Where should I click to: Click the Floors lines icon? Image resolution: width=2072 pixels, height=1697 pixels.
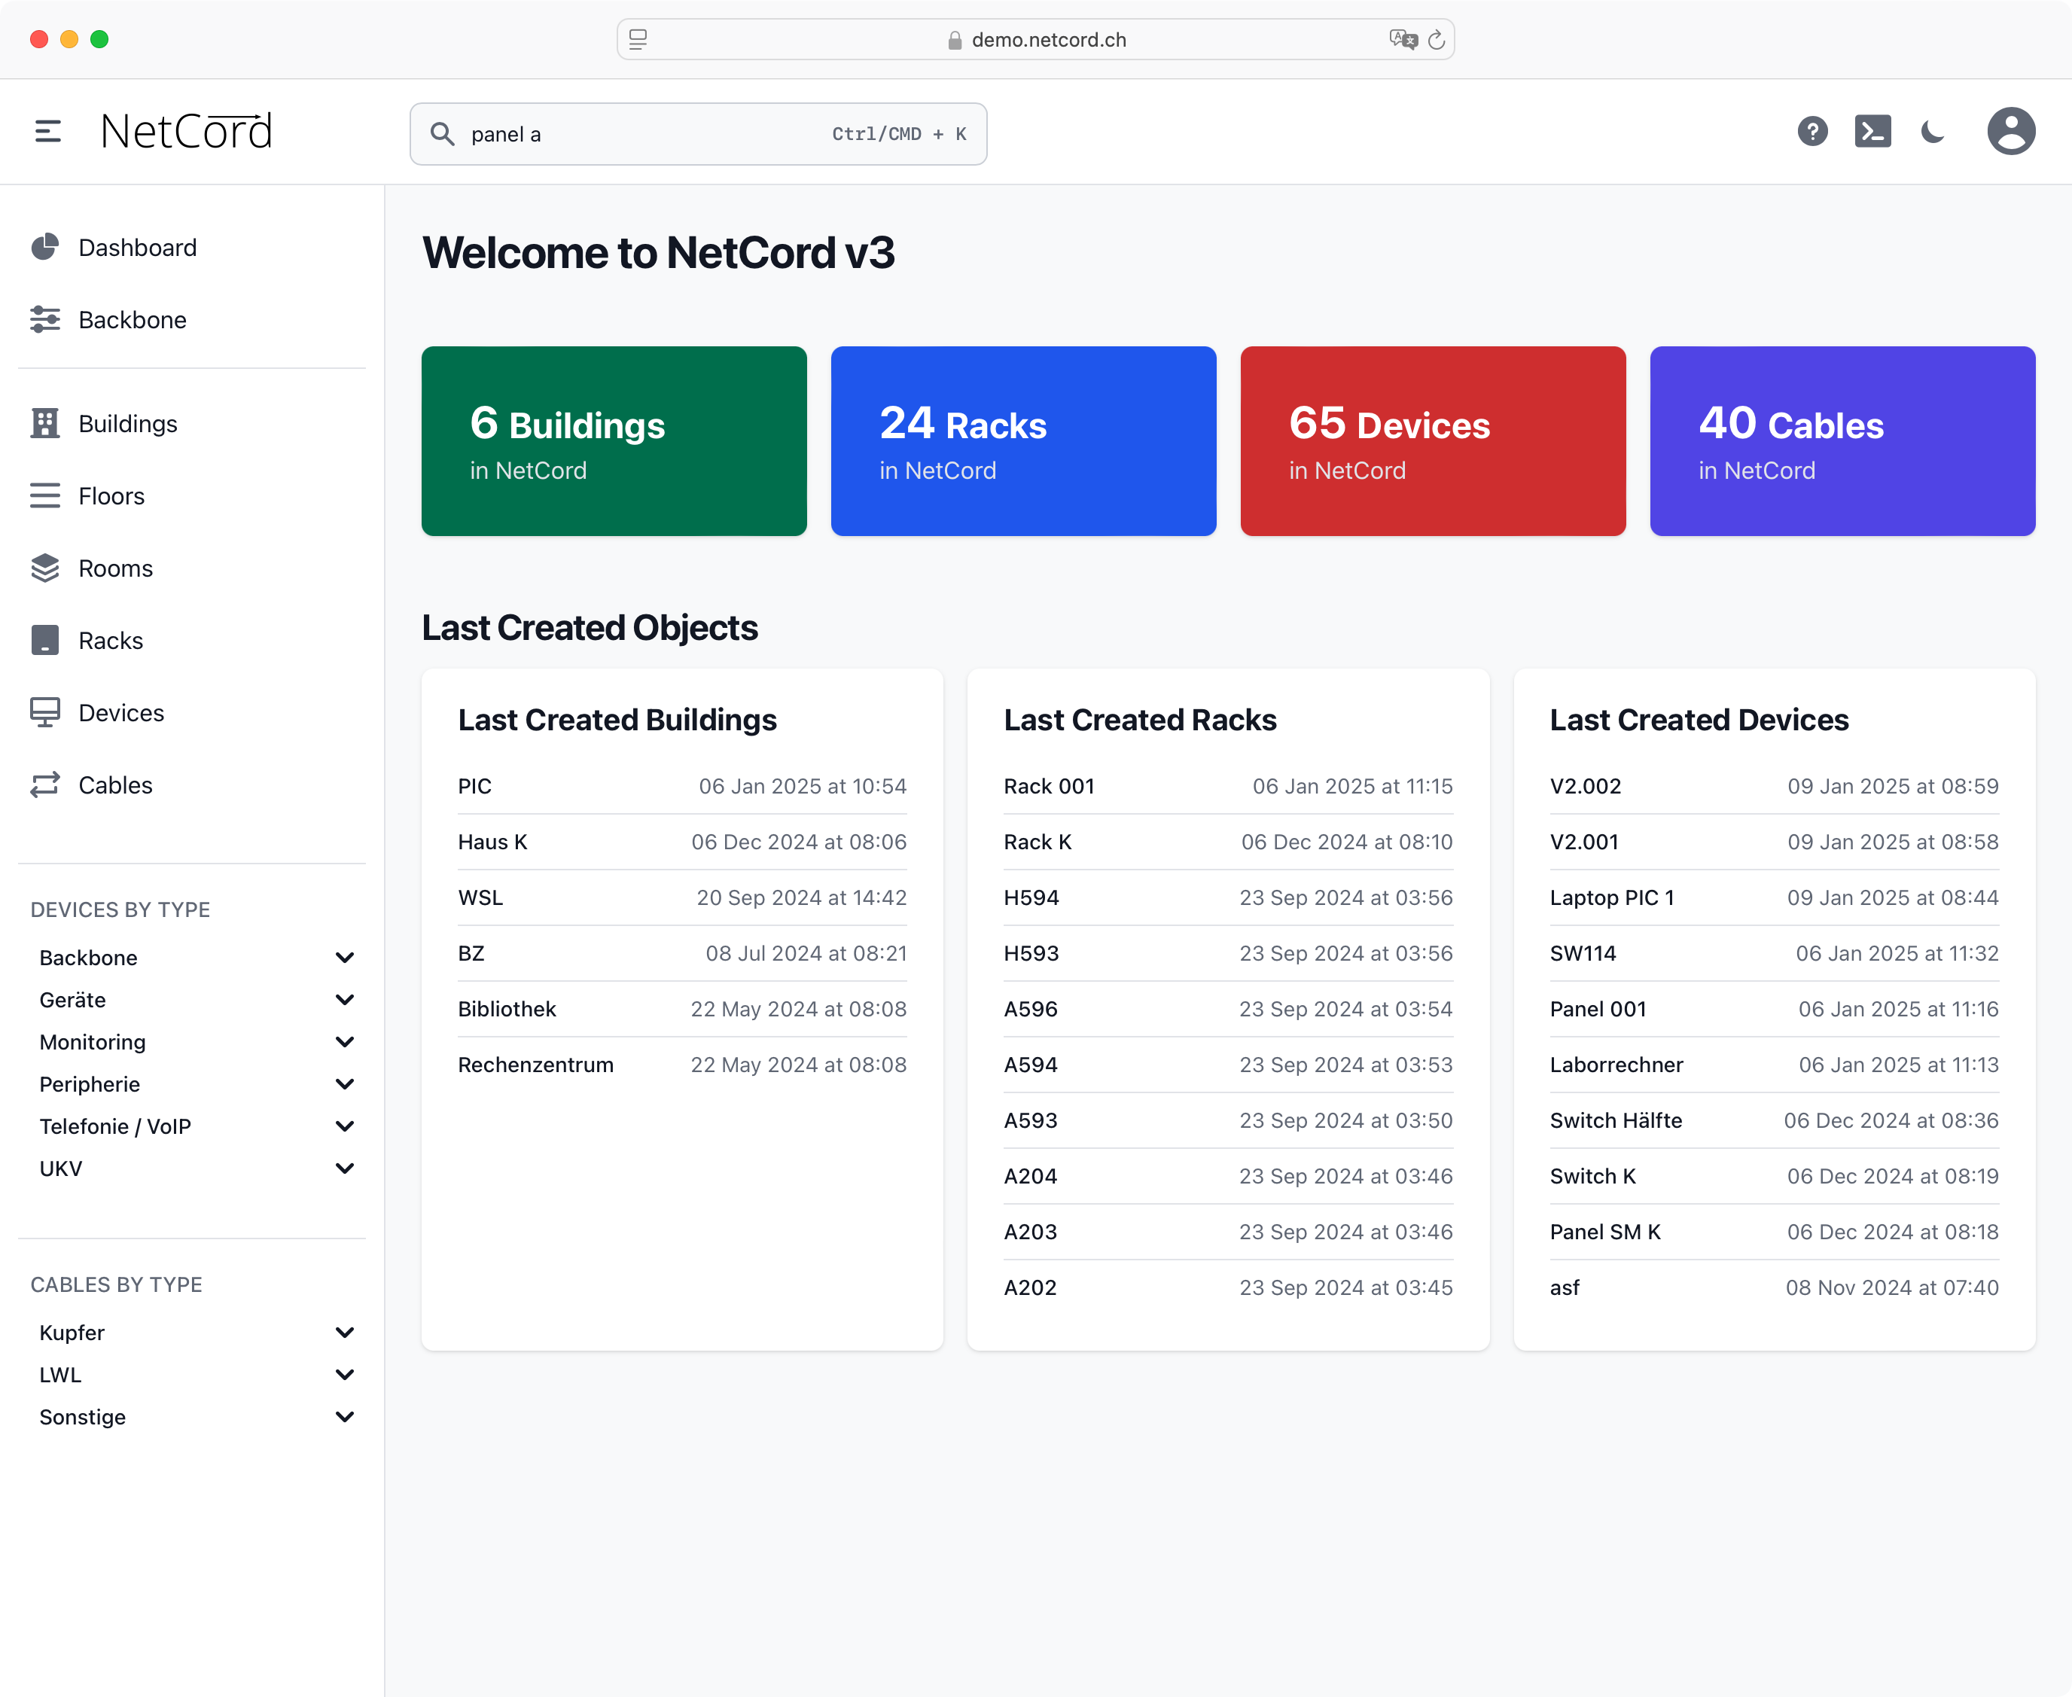tap(45, 495)
